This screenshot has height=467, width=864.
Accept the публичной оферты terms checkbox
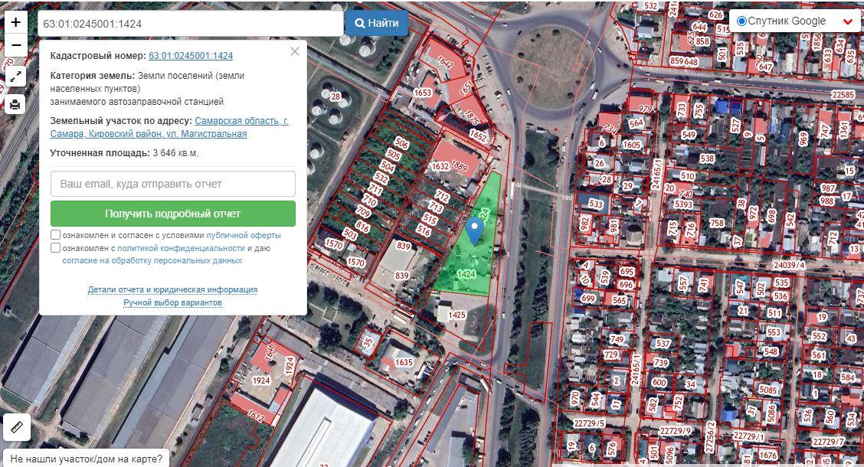pyautogui.click(x=55, y=235)
